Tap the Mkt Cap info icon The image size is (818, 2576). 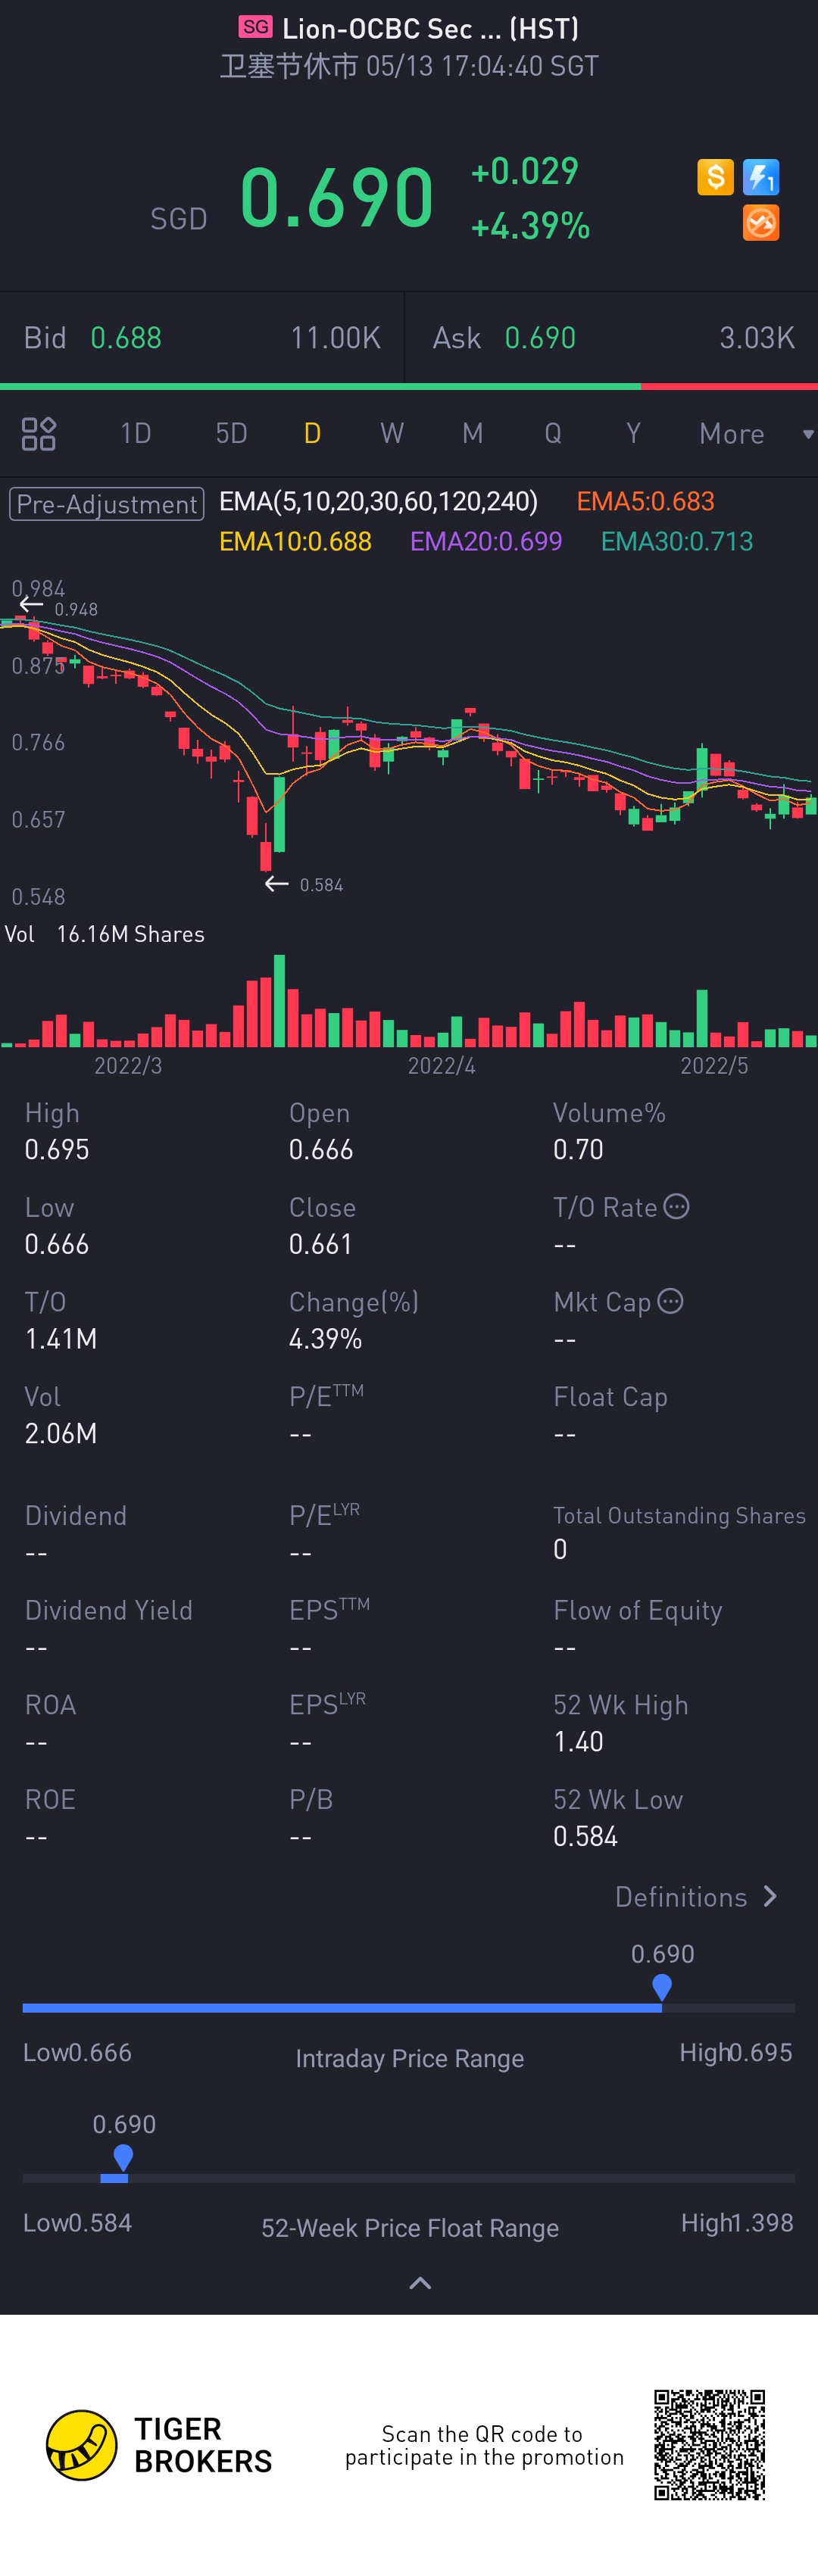tap(671, 1300)
